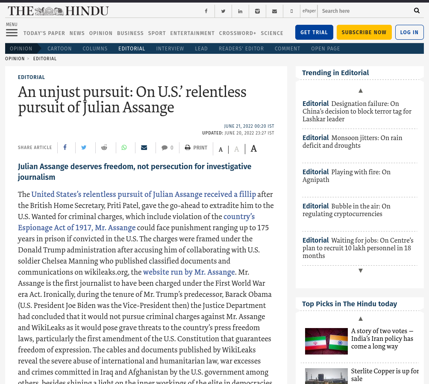Viewport: 429px width, 384px height.
Task: Click the Get Trial button
Action: (x=314, y=32)
